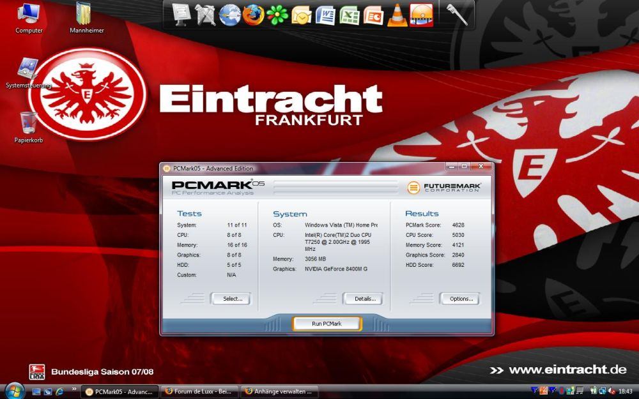Open the monitor icon in the top dock
The height and width of the screenshot is (399, 639).
pyautogui.click(x=181, y=14)
